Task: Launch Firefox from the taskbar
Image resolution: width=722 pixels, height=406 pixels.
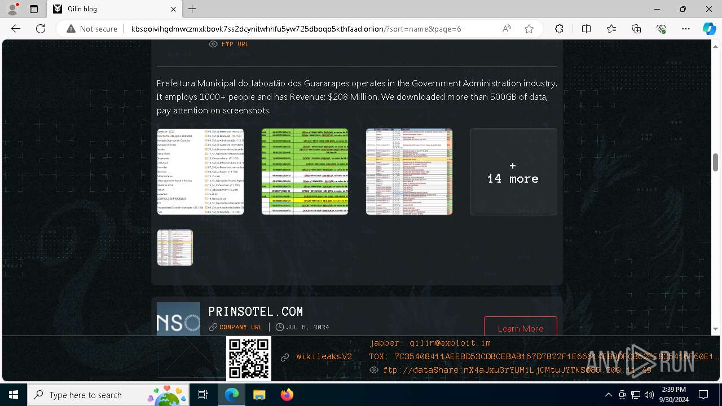Action: click(x=287, y=395)
